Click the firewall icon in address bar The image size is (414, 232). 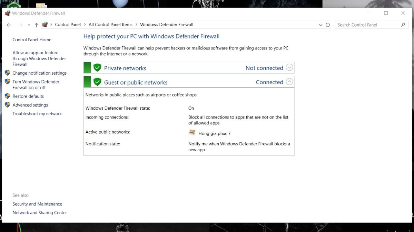pos(45,24)
